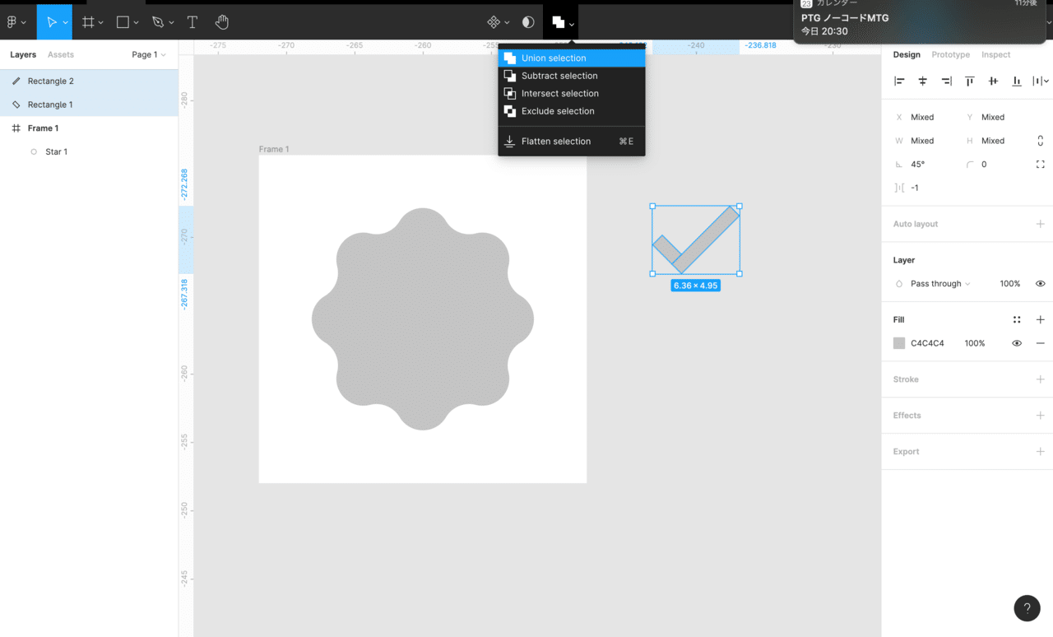Viewport: 1053px width, 637px height.
Task: Open the Page 1 dropdown
Action: coord(149,54)
